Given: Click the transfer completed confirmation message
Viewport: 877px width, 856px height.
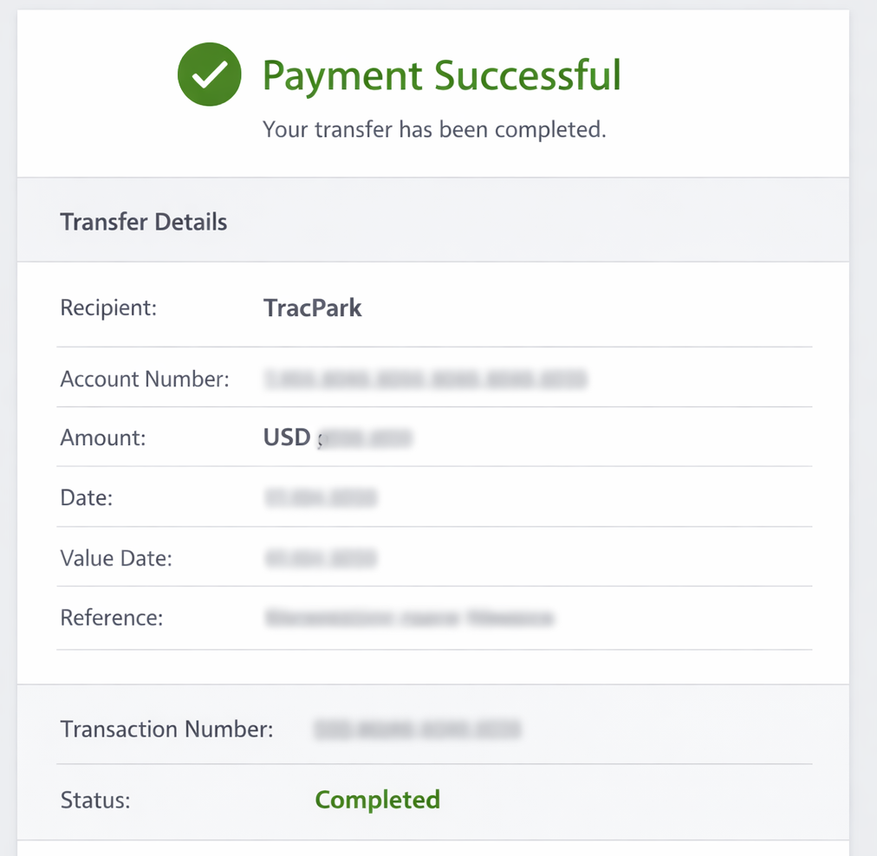Looking at the screenshot, I should [434, 129].
